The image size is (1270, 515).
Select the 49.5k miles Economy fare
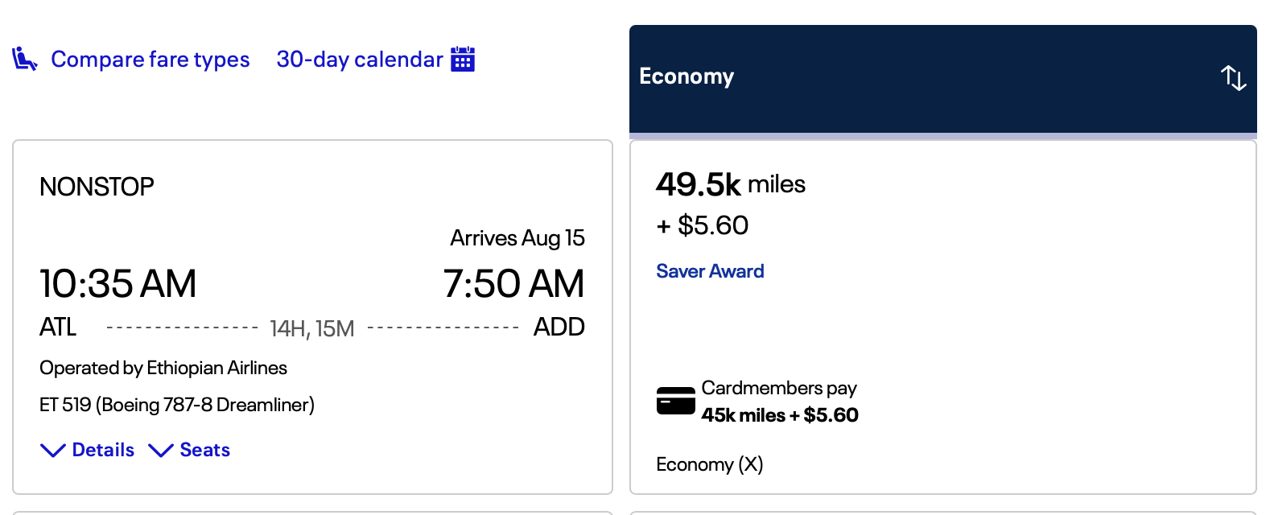click(729, 183)
